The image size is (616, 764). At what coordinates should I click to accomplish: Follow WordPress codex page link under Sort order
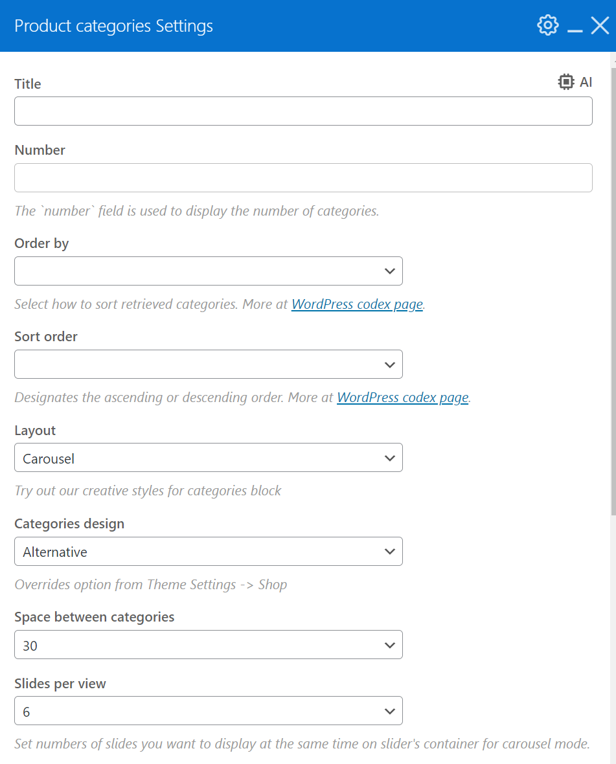(x=402, y=398)
